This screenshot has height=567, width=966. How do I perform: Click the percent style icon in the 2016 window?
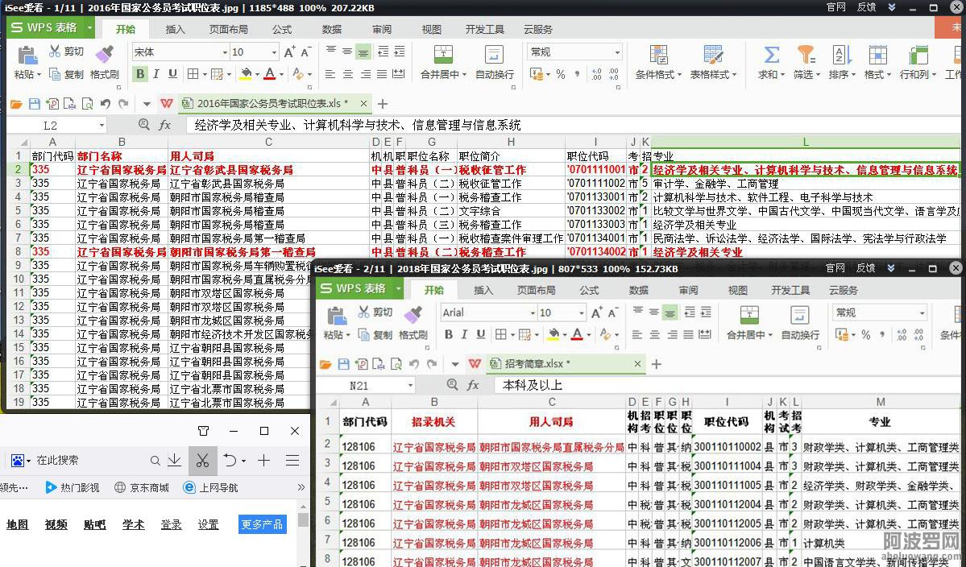[x=561, y=74]
